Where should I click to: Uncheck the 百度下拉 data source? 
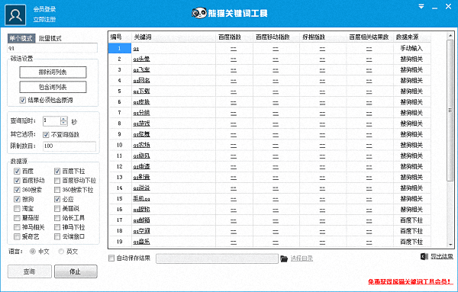click(57, 172)
